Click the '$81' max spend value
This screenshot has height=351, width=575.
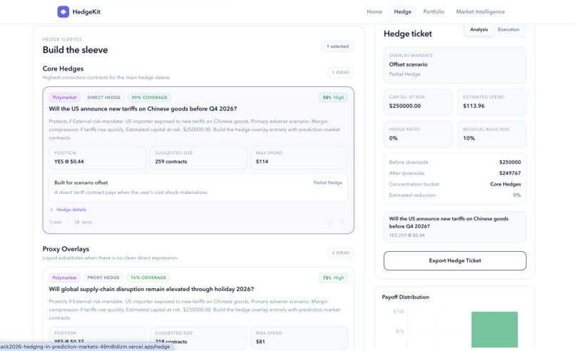260,342
